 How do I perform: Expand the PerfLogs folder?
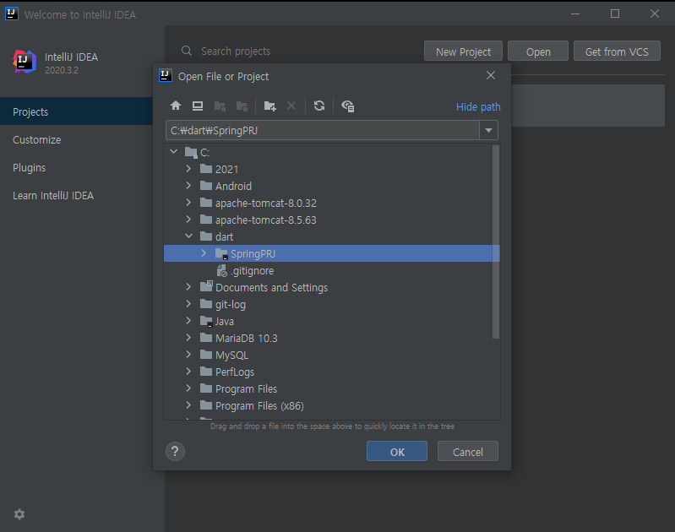188,371
